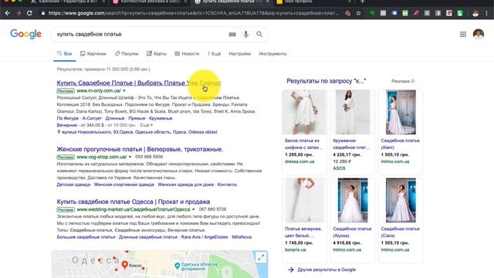This screenshot has width=494, height=278.
Task: Open Свадебное платье (Alyssa) product image
Action: pos(353,201)
